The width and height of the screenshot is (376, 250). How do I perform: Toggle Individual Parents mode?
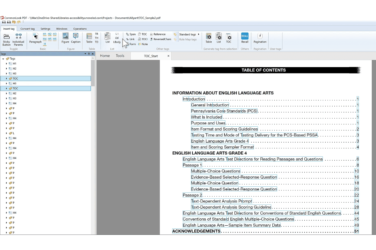pyautogui.click(x=18, y=40)
